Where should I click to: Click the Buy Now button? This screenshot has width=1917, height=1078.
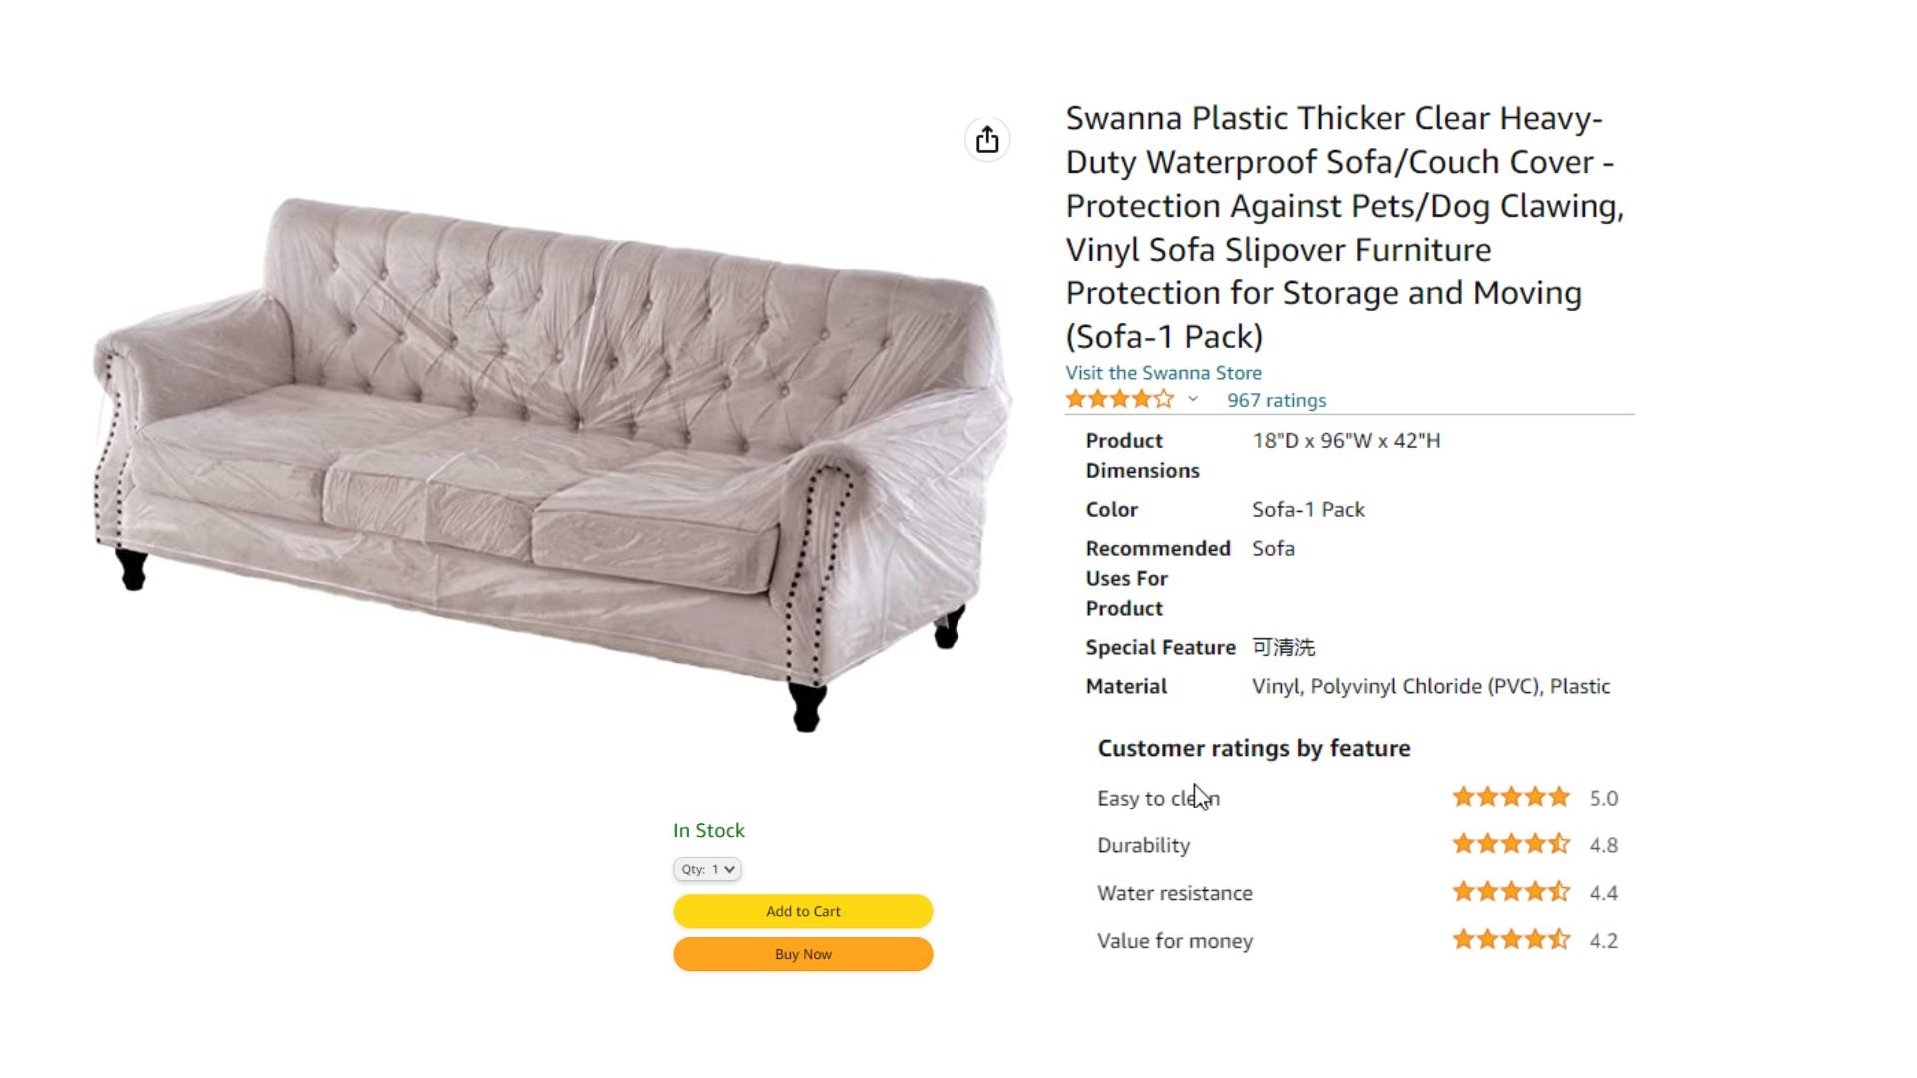[803, 954]
